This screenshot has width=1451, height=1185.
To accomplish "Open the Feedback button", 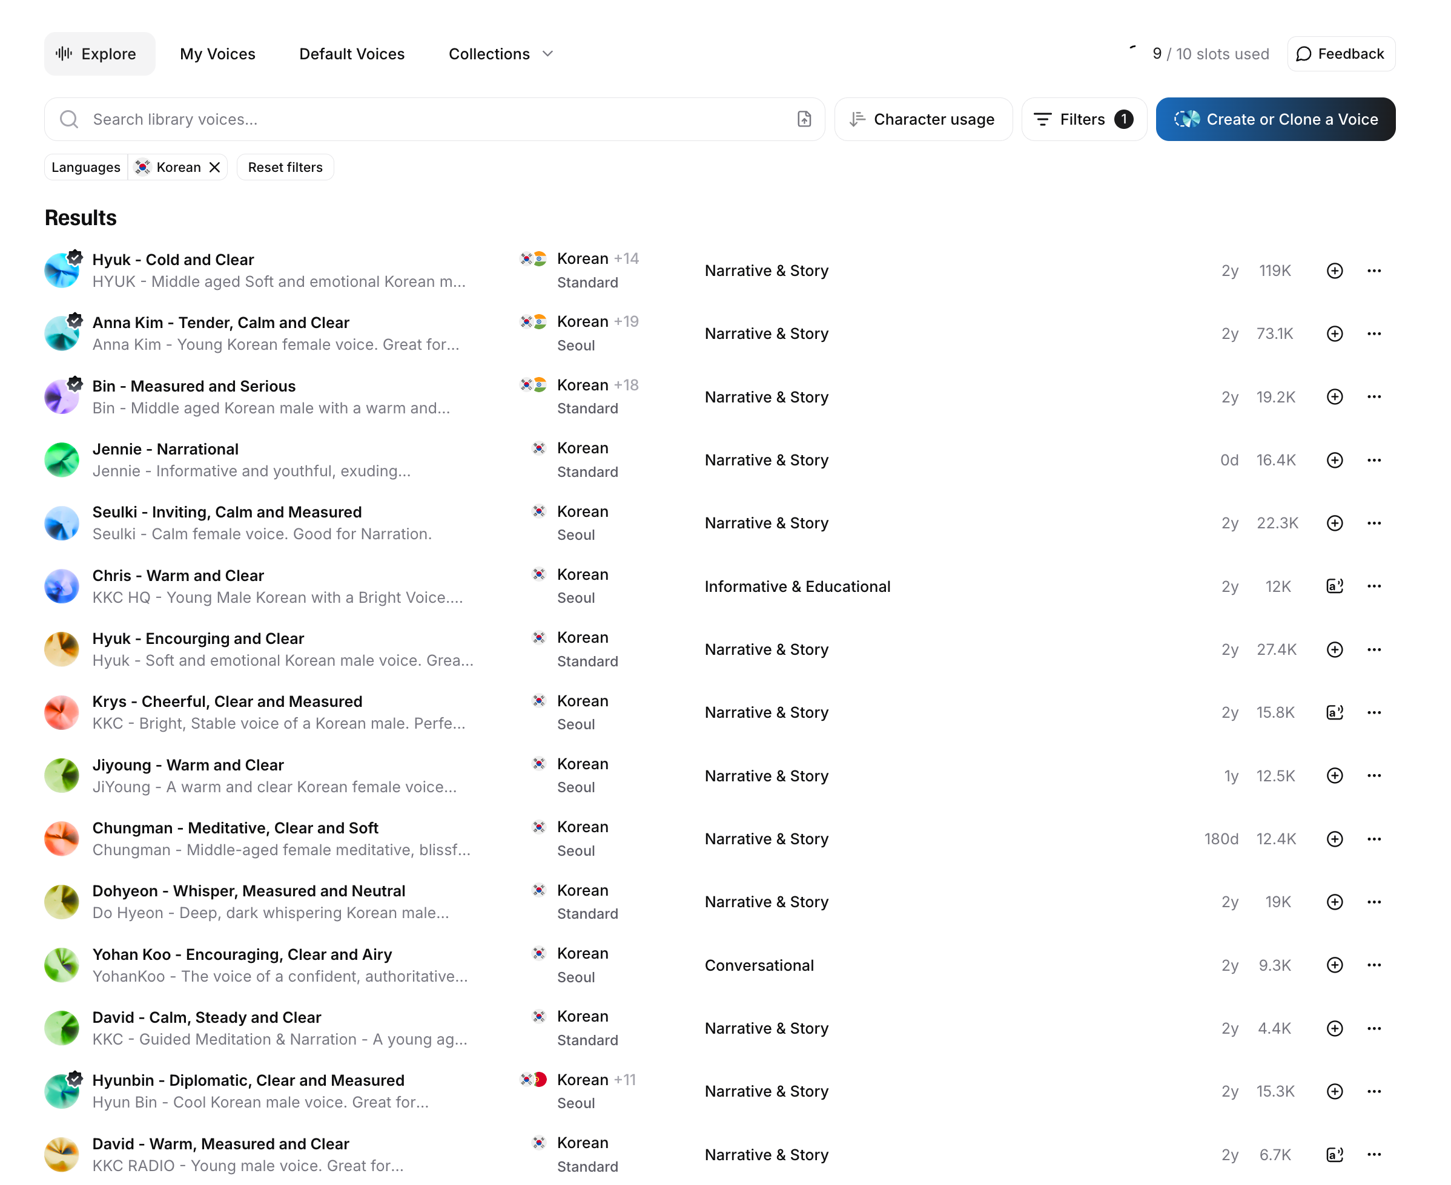I will click(1340, 54).
